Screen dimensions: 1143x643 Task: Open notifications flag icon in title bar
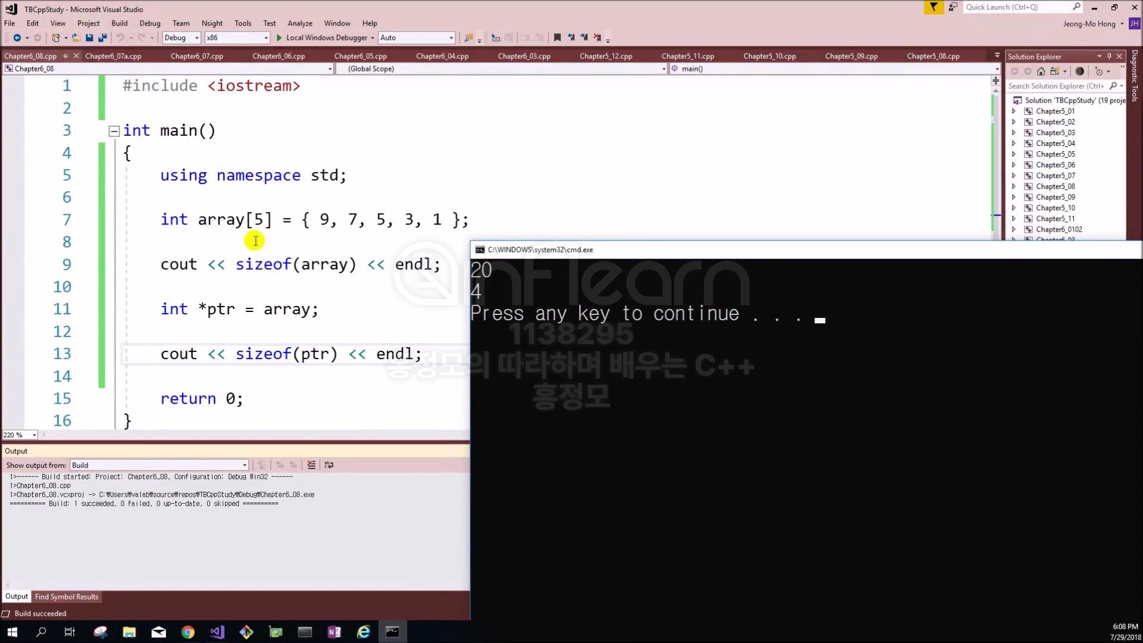933,7
